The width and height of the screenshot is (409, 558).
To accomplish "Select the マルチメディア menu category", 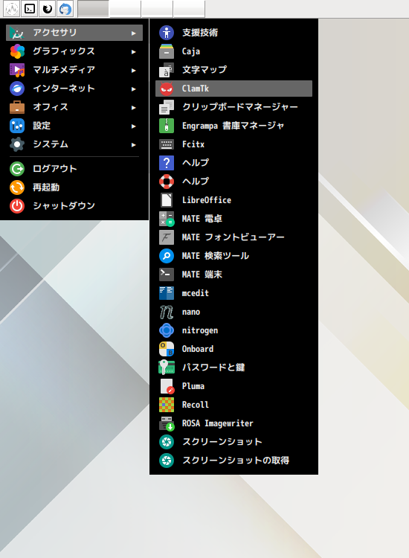I will click(74, 70).
